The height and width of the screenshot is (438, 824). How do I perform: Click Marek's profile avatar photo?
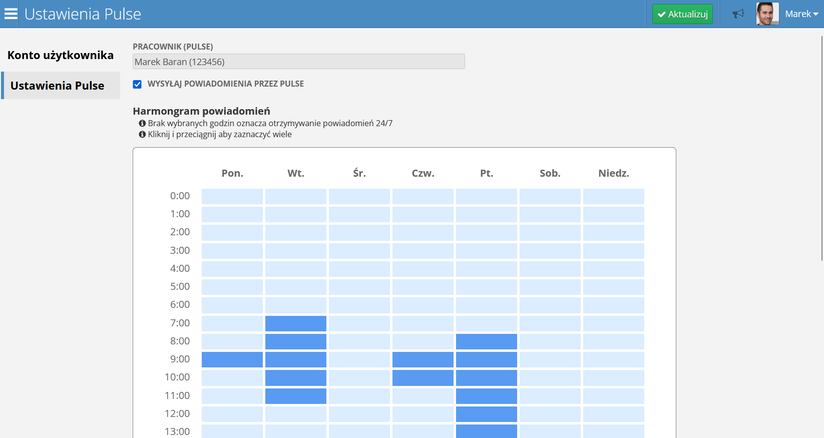click(x=767, y=14)
